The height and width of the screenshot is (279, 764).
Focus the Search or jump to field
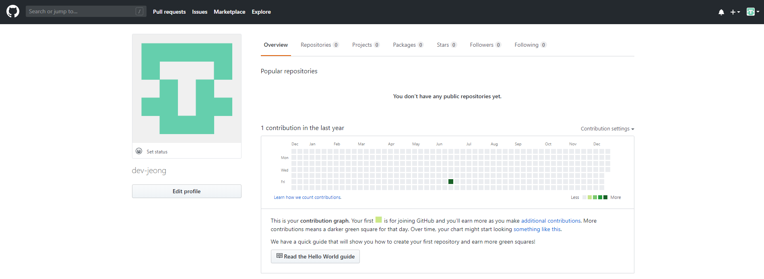click(86, 11)
